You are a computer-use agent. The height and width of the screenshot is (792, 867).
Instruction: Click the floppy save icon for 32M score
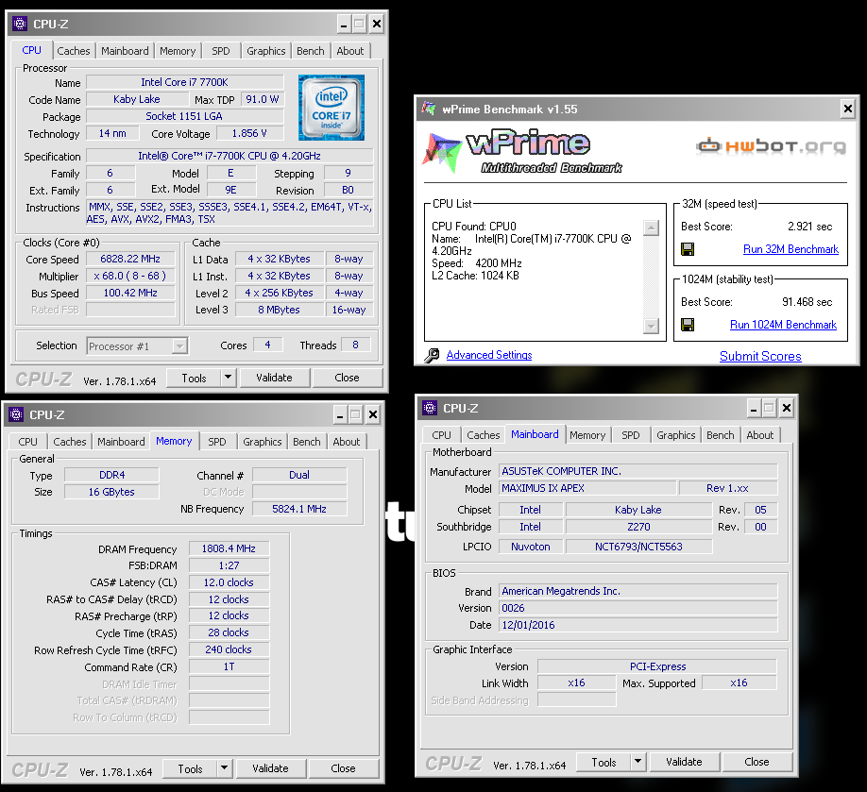click(688, 249)
